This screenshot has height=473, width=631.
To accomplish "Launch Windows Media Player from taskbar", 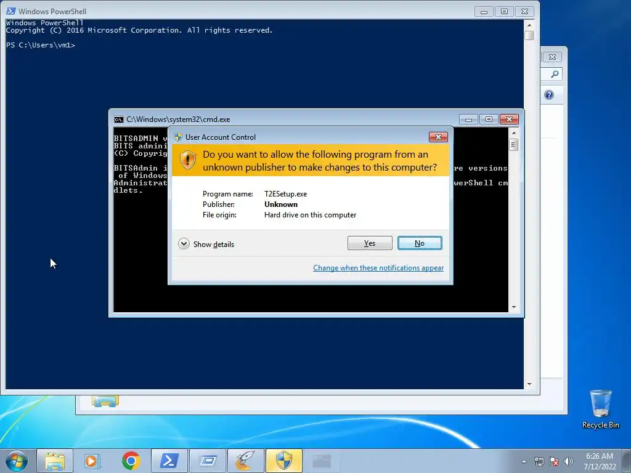I will (x=92, y=461).
